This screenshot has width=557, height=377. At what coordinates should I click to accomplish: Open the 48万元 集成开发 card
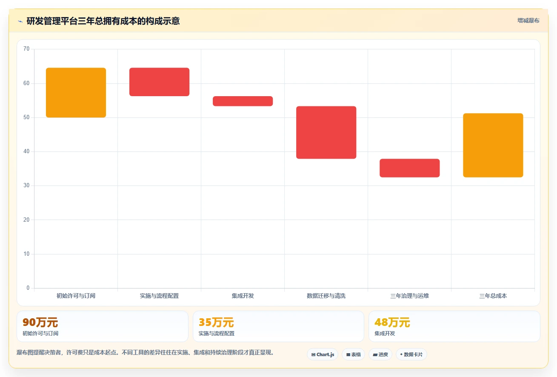454,326
